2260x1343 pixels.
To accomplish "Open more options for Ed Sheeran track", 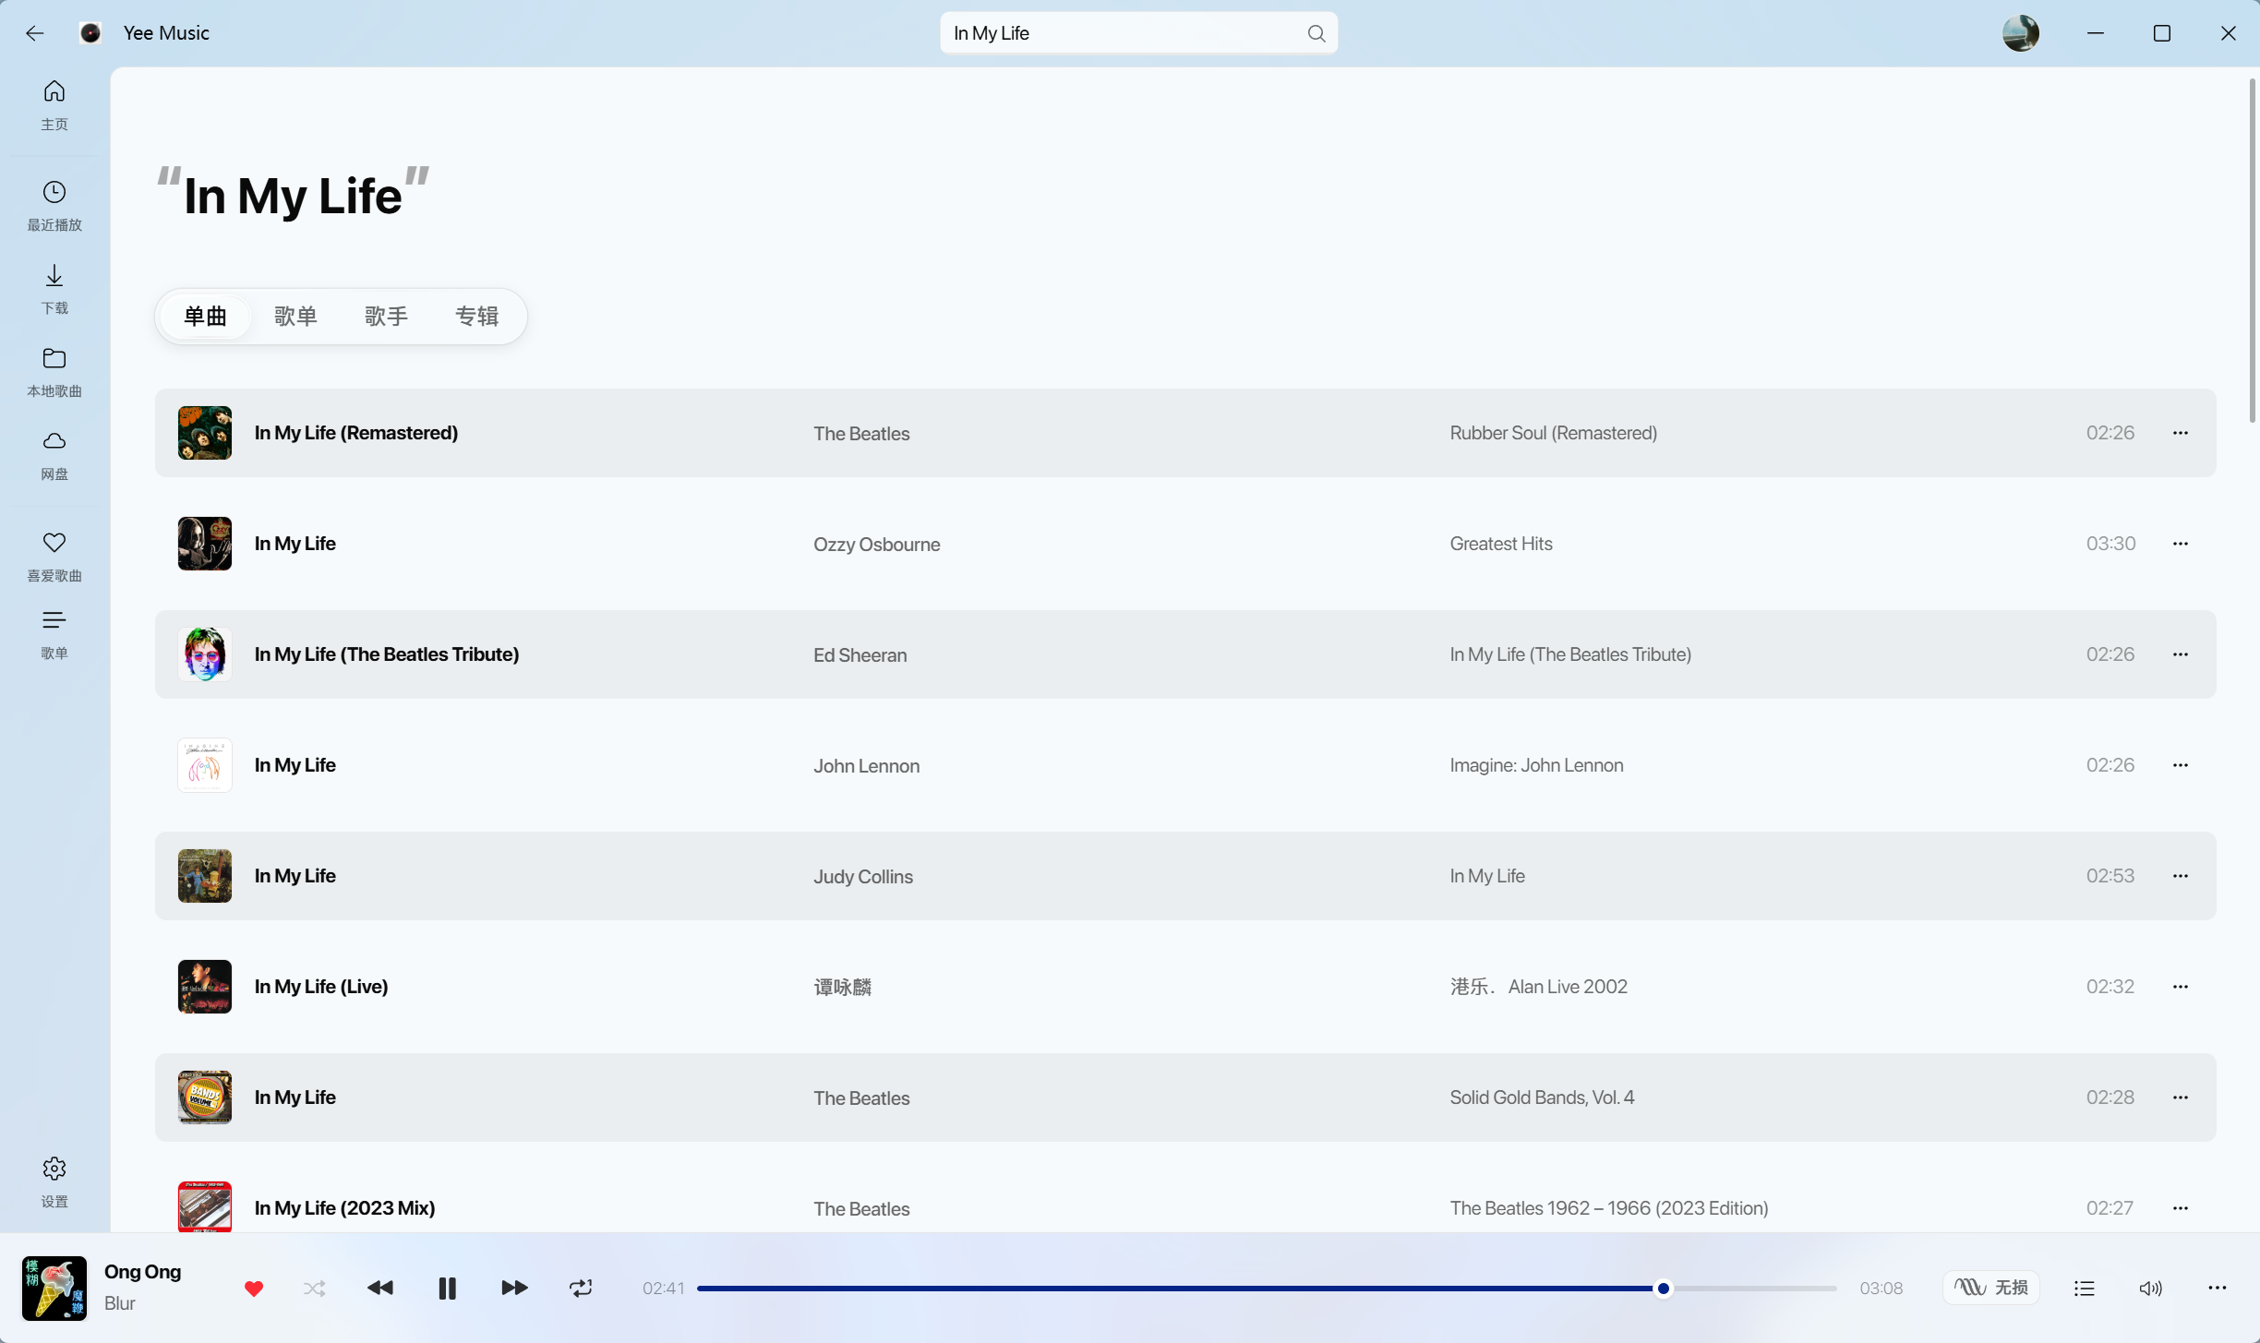I will (x=2181, y=654).
